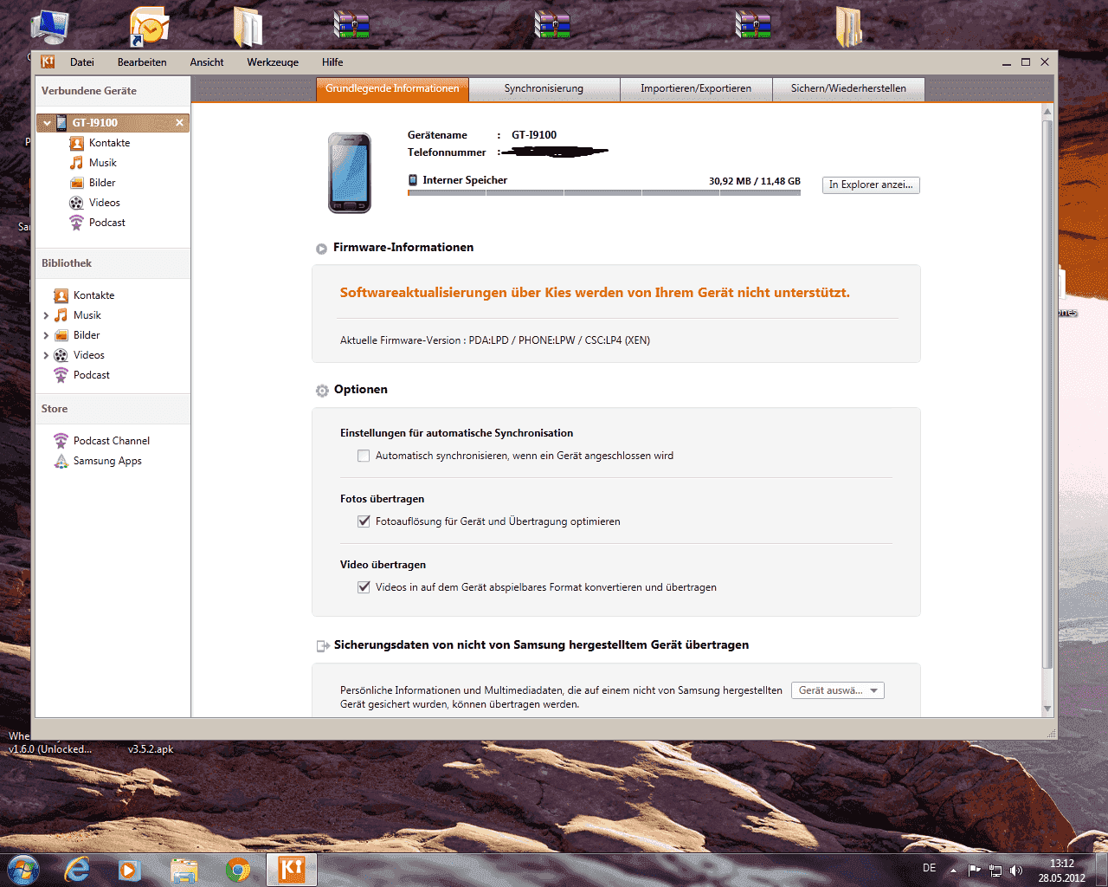The image size is (1108, 887).
Task: Click the Interner Speicher device icon
Action: (413, 180)
